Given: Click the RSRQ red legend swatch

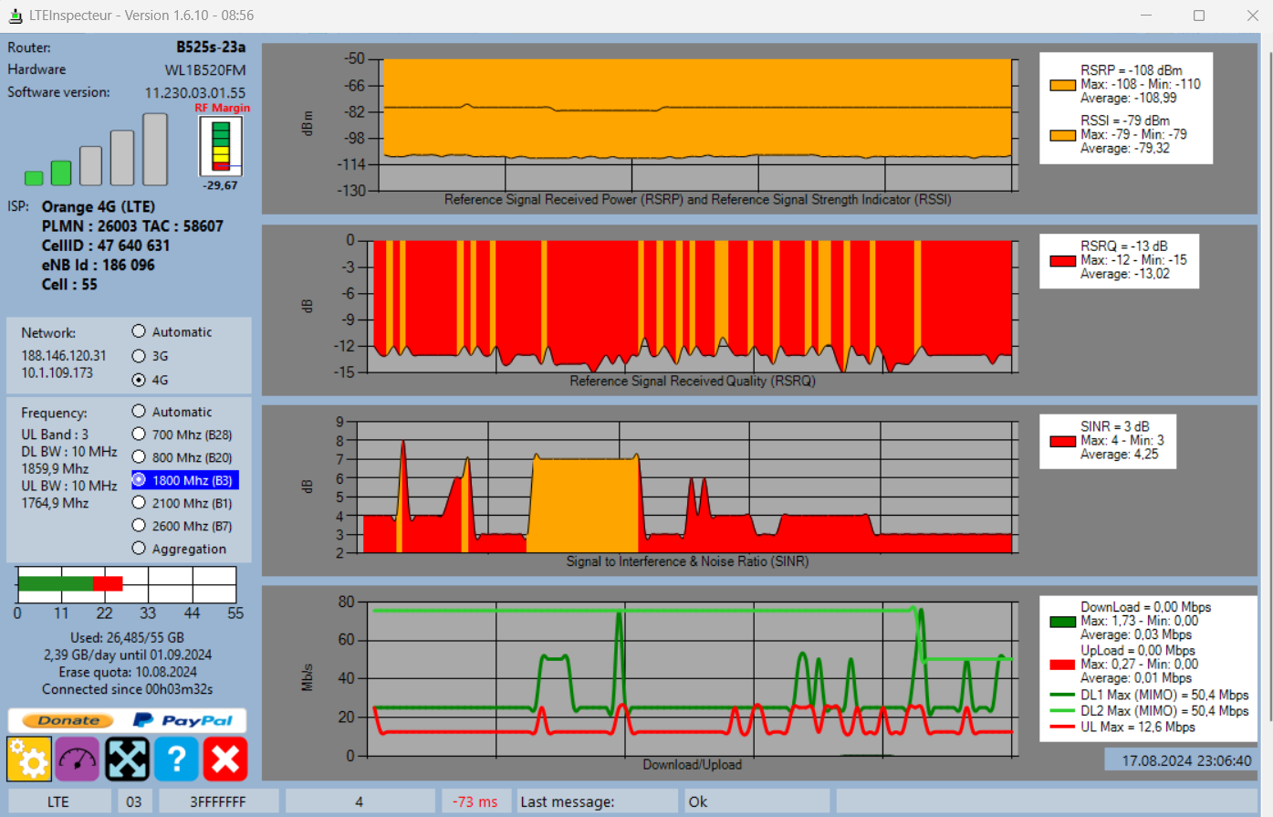Looking at the screenshot, I should coord(1062,261).
